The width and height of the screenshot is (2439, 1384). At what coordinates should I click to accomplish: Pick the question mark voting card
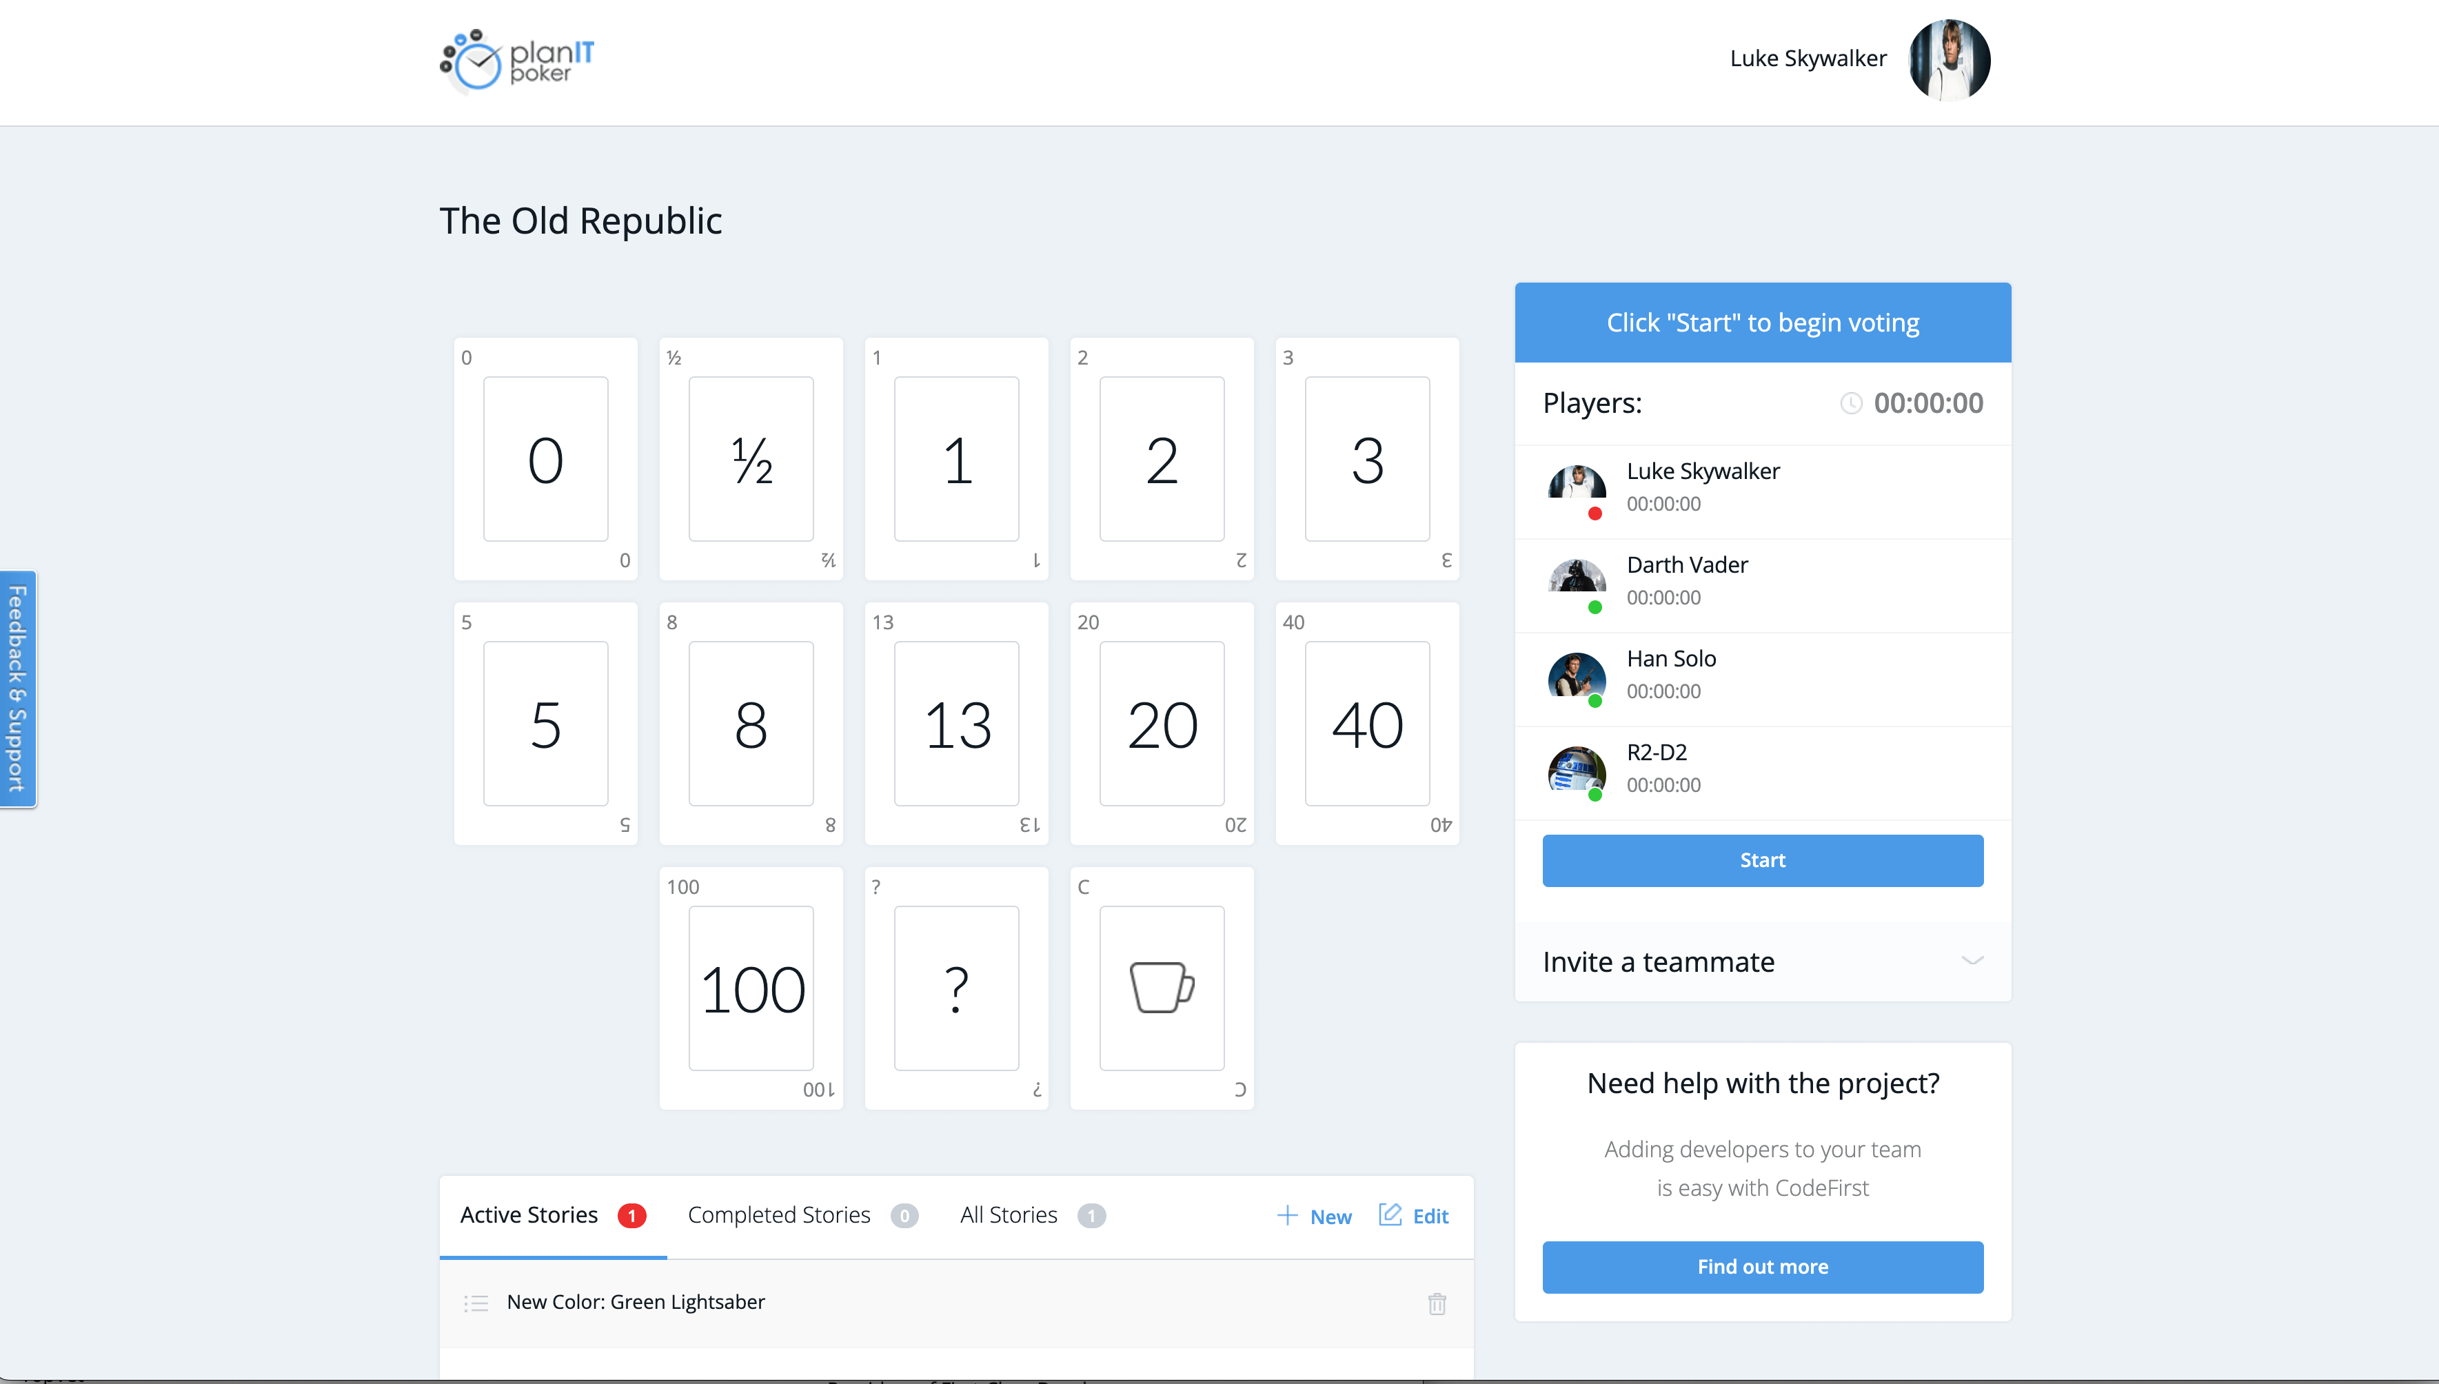click(x=956, y=988)
